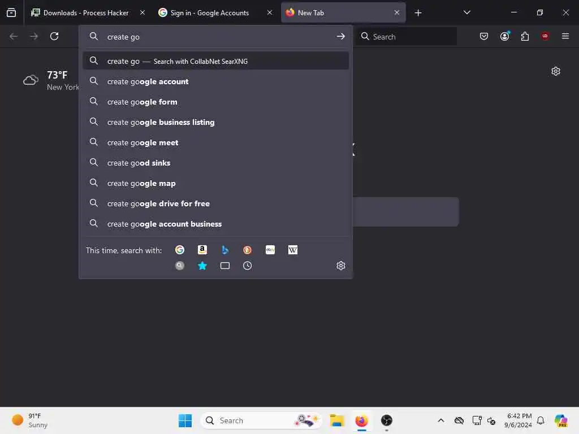579x434 pixels.
Task: Click the Windows taskbar Search box
Action: pos(261,420)
